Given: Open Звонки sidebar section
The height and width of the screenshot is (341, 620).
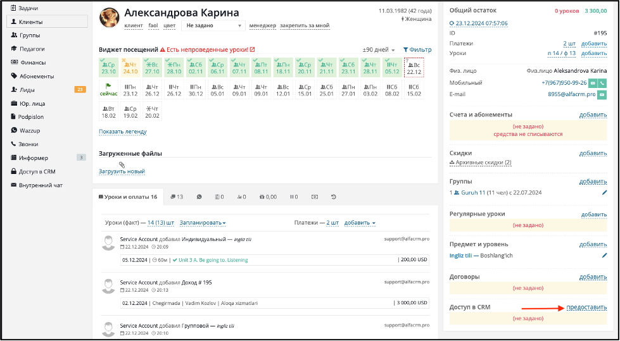Looking at the screenshot, I should 25,144.
